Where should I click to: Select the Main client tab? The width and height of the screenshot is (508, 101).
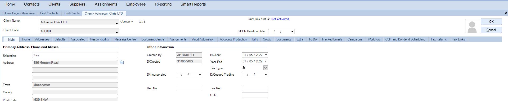[11, 39]
